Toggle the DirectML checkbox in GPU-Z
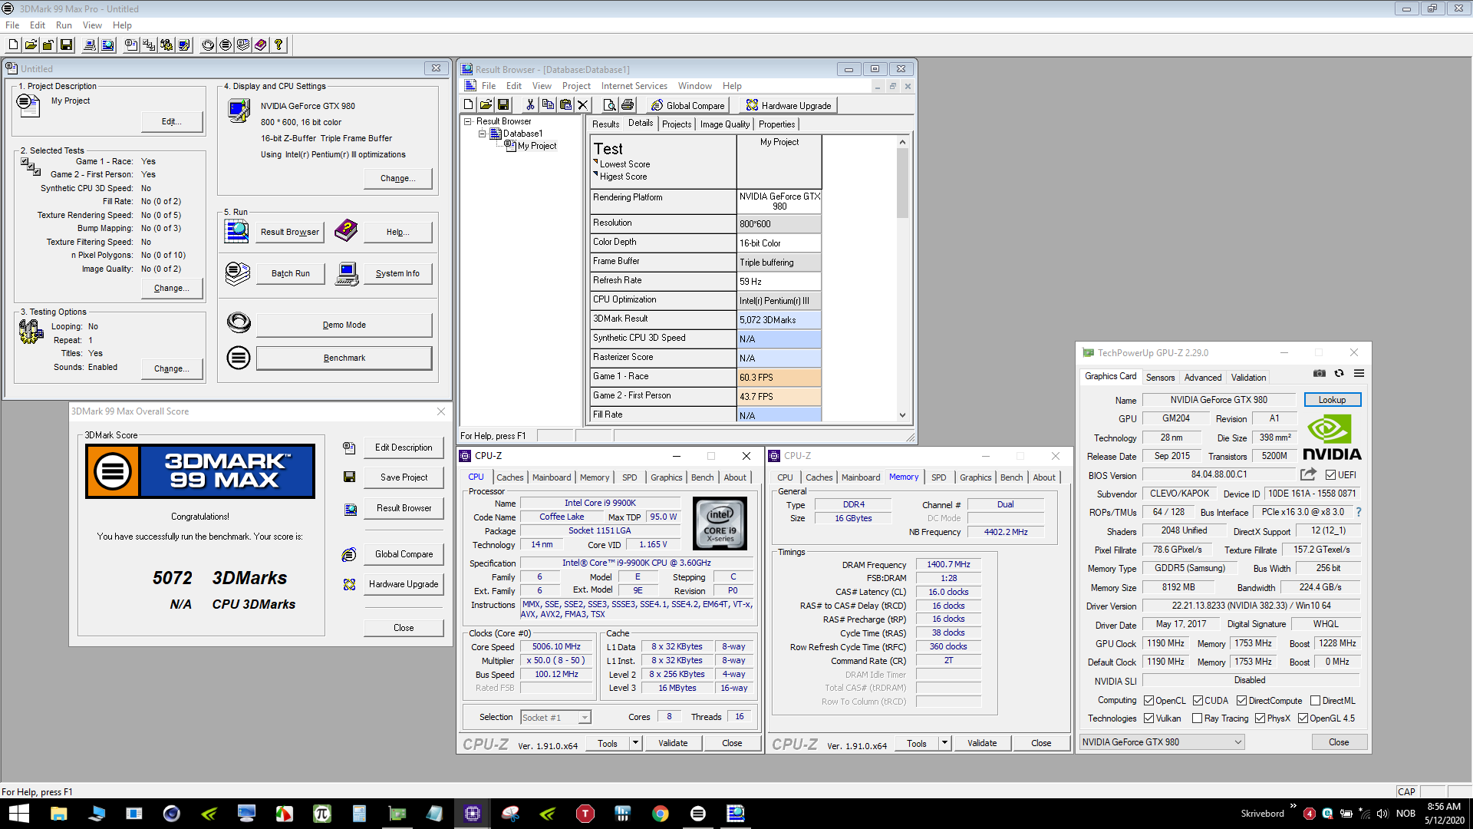The width and height of the screenshot is (1473, 829). pyautogui.click(x=1316, y=701)
